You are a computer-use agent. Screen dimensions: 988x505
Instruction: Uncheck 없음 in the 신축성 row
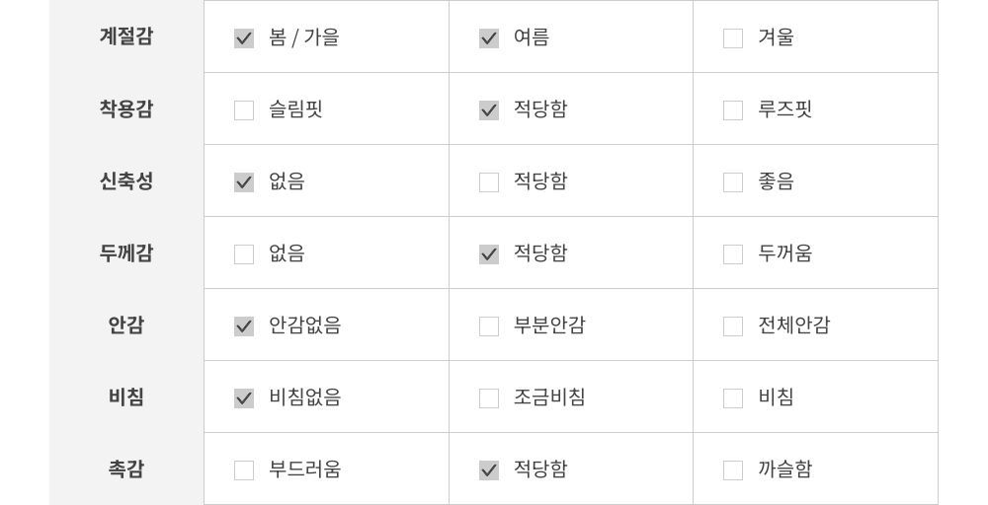244,182
